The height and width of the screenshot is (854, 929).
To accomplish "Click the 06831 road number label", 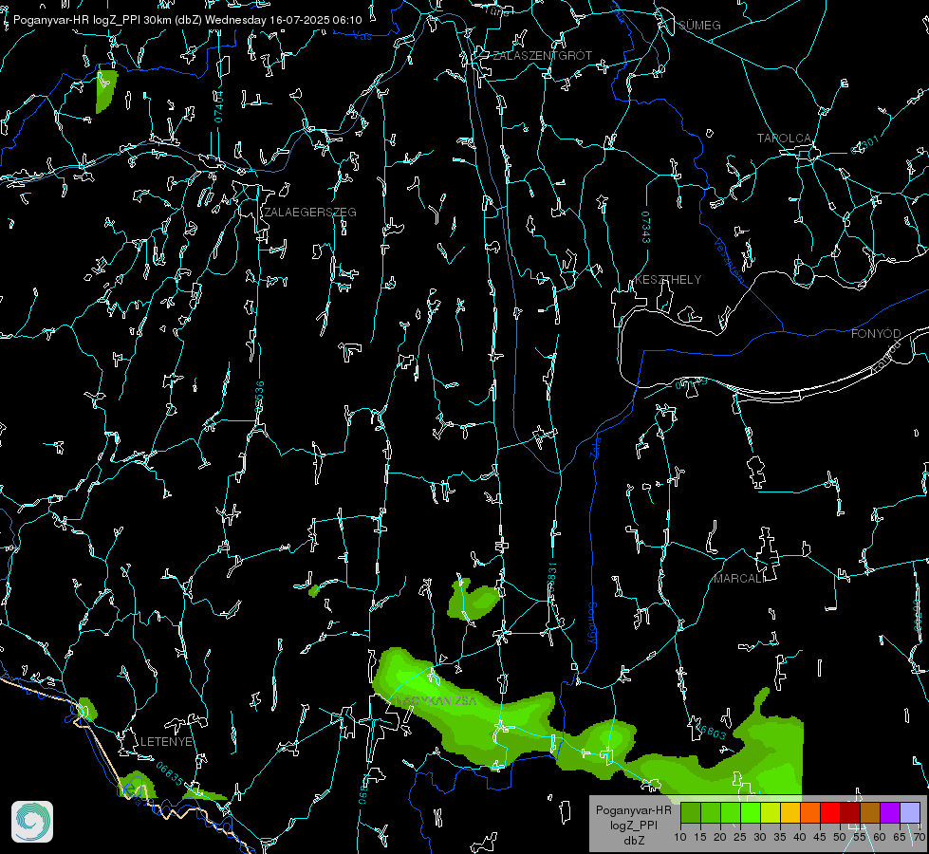I will click(551, 578).
